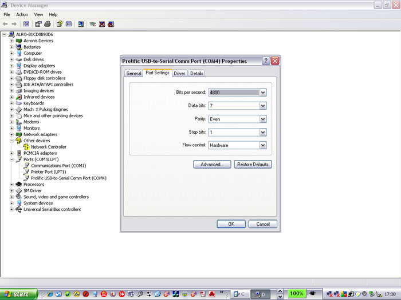The width and height of the screenshot is (401, 300).
Task: Click the Network Controller warning icon
Action: click(x=26, y=147)
